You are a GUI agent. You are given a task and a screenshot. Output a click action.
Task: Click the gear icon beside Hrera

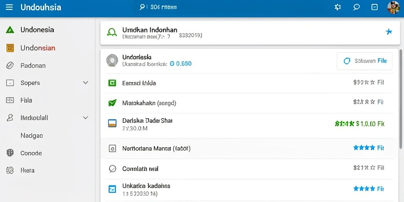pyautogui.click(x=10, y=170)
